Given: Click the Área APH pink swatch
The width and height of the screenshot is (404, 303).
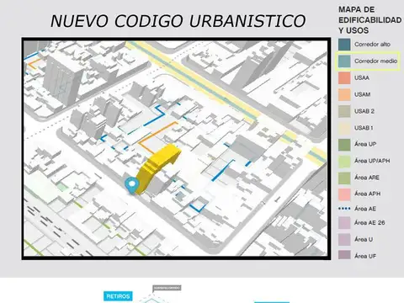Looking at the screenshot, I should (344, 194).
